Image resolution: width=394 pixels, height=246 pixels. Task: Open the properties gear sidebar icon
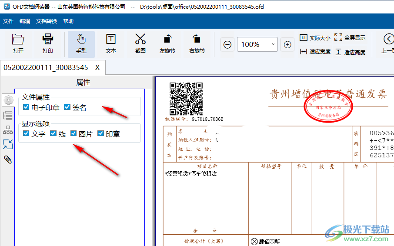point(8,100)
